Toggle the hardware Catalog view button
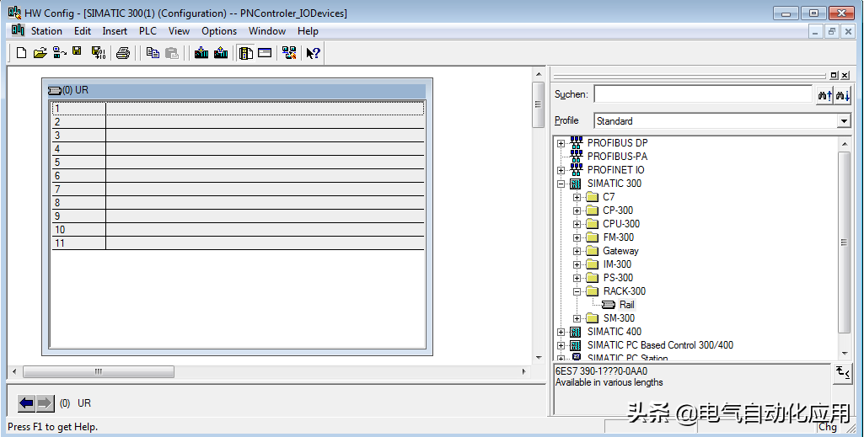 [x=245, y=53]
